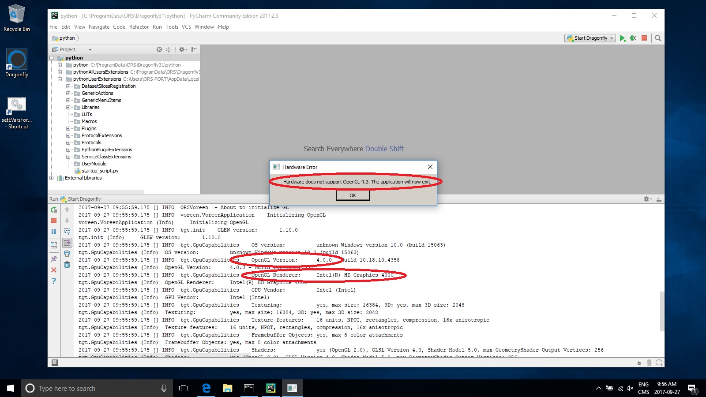Click the print icon in Run panel

[67, 254]
